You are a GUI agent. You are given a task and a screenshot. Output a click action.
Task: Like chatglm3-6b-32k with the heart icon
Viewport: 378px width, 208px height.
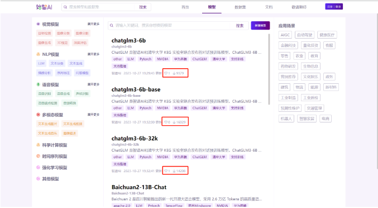[x=166, y=171]
